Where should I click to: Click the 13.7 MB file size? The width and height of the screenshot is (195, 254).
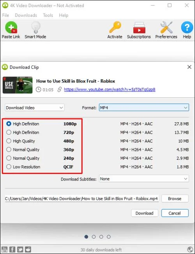click(181, 132)
